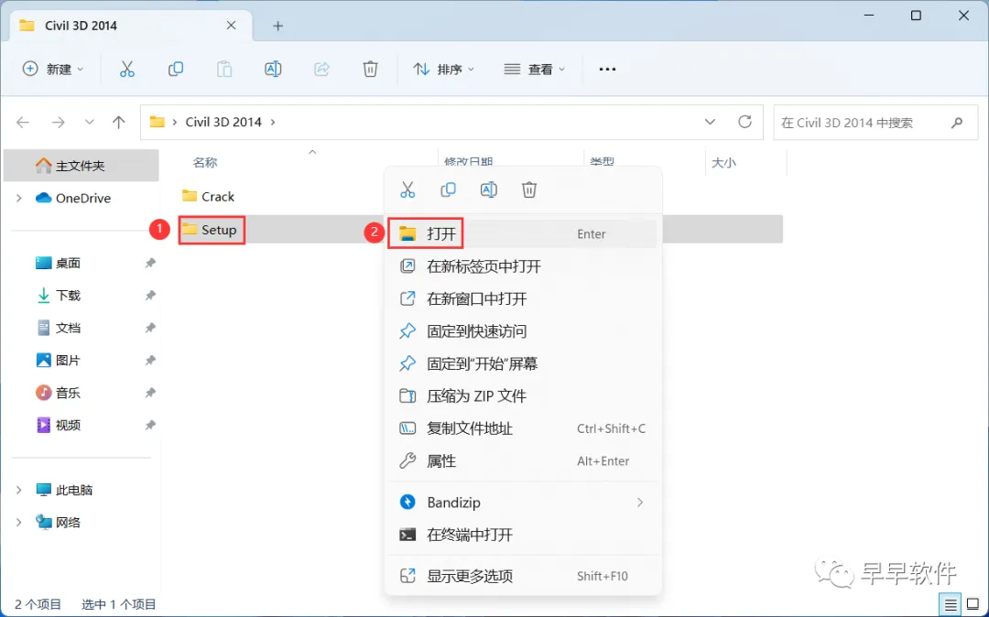Open the 排序 sort dropdown
The width and height of the screenshot is (989, 617).
(443, 70)
